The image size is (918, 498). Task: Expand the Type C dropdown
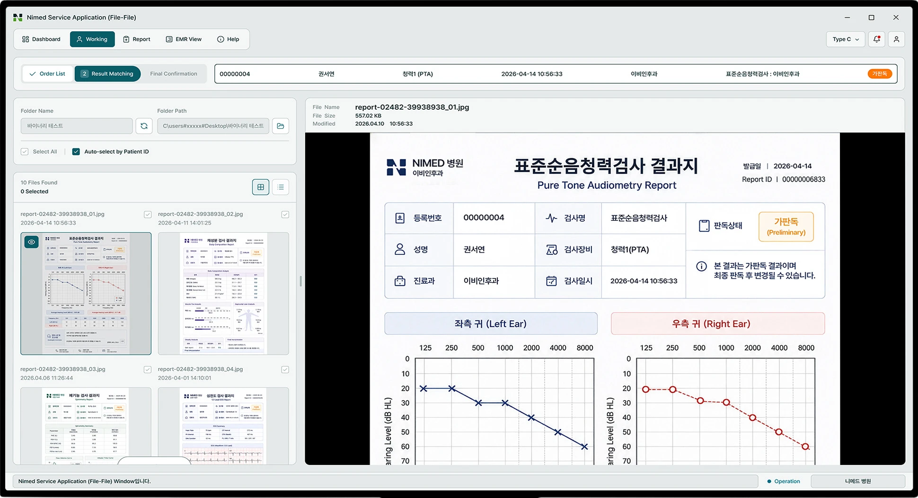click(x=846, y=39)
